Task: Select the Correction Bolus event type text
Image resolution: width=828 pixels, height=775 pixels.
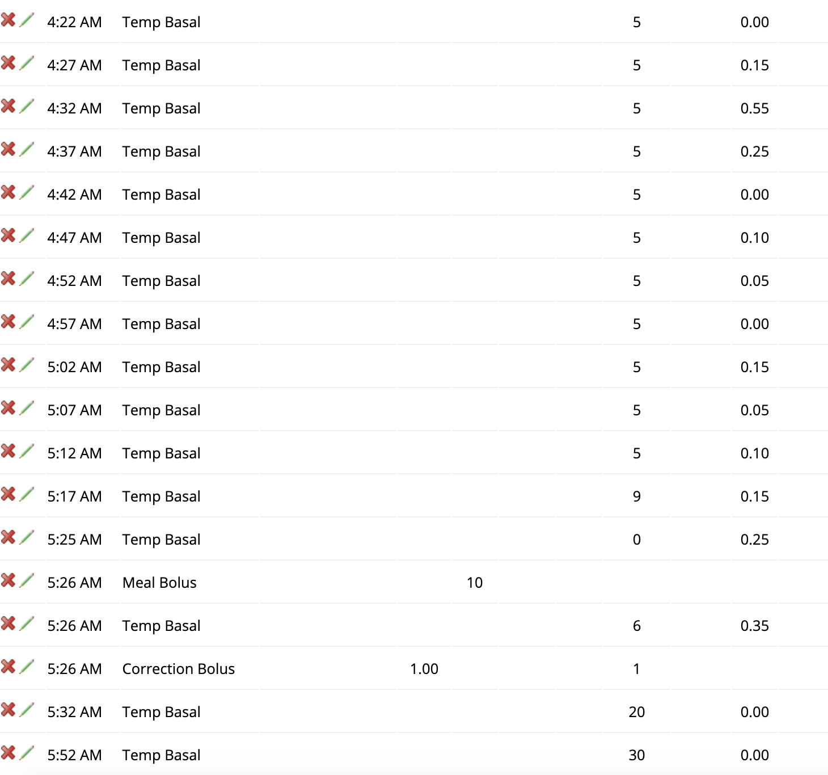Action: click(x=178, y=669)
